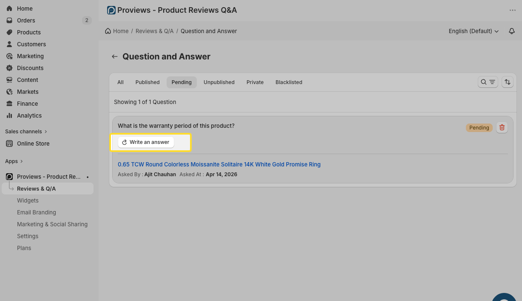The height and width of the screenshot is (301, 522).
Task: Click the Markets globe icon
Action: pyautogui.click(x=9, y=92)
